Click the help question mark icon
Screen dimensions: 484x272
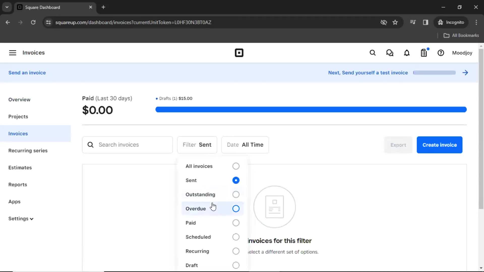click(441, 53)
